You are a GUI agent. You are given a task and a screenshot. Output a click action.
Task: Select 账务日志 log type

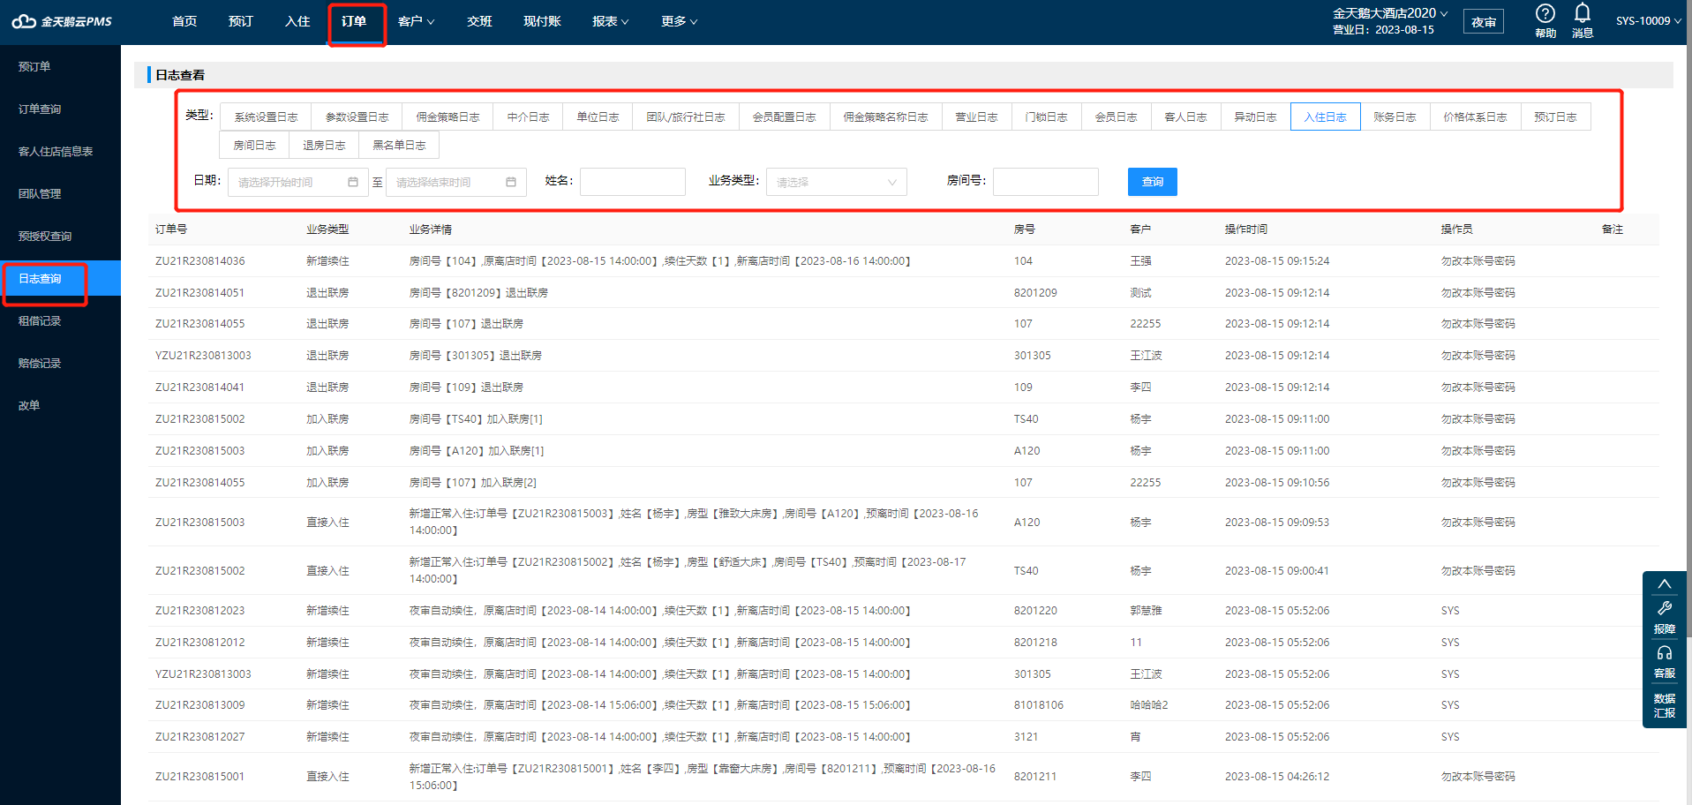(1395, 117)
